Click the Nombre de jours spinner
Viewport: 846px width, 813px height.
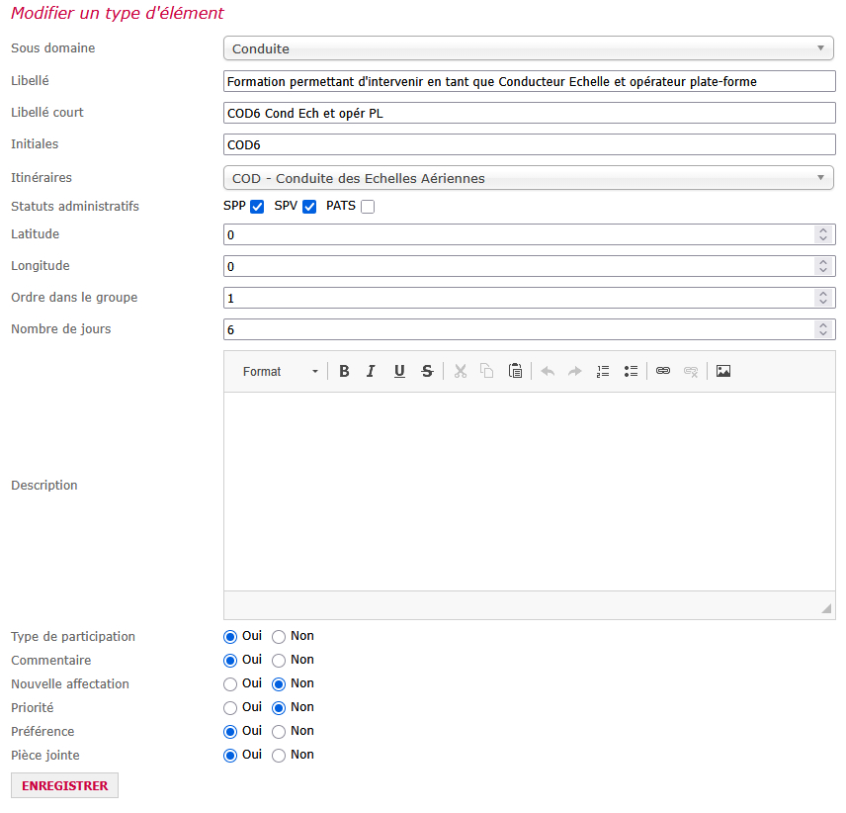[823, 329]
